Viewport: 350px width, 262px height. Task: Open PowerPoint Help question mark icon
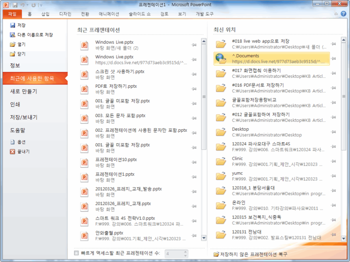pyautogui.click(x=343, y=14)
